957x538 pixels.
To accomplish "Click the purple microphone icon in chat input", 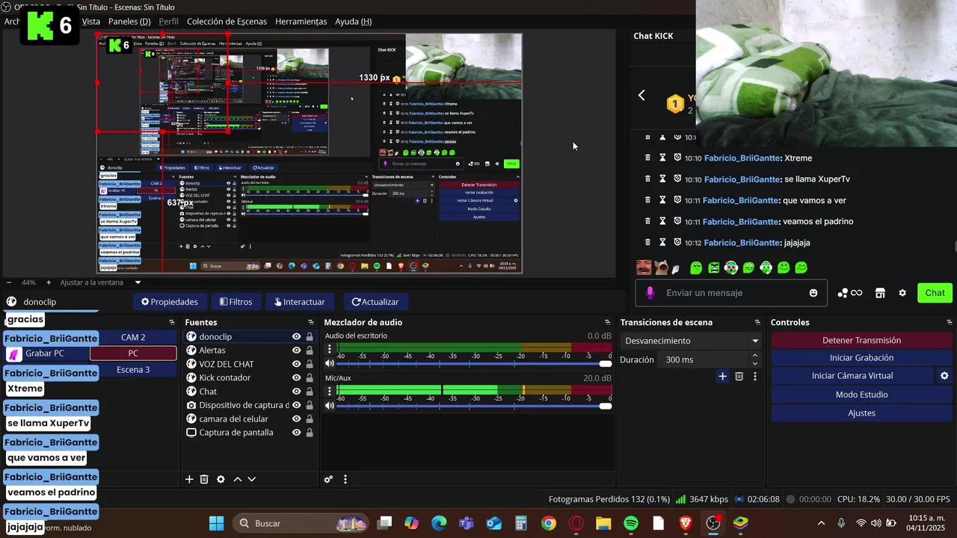I will 650,293.
